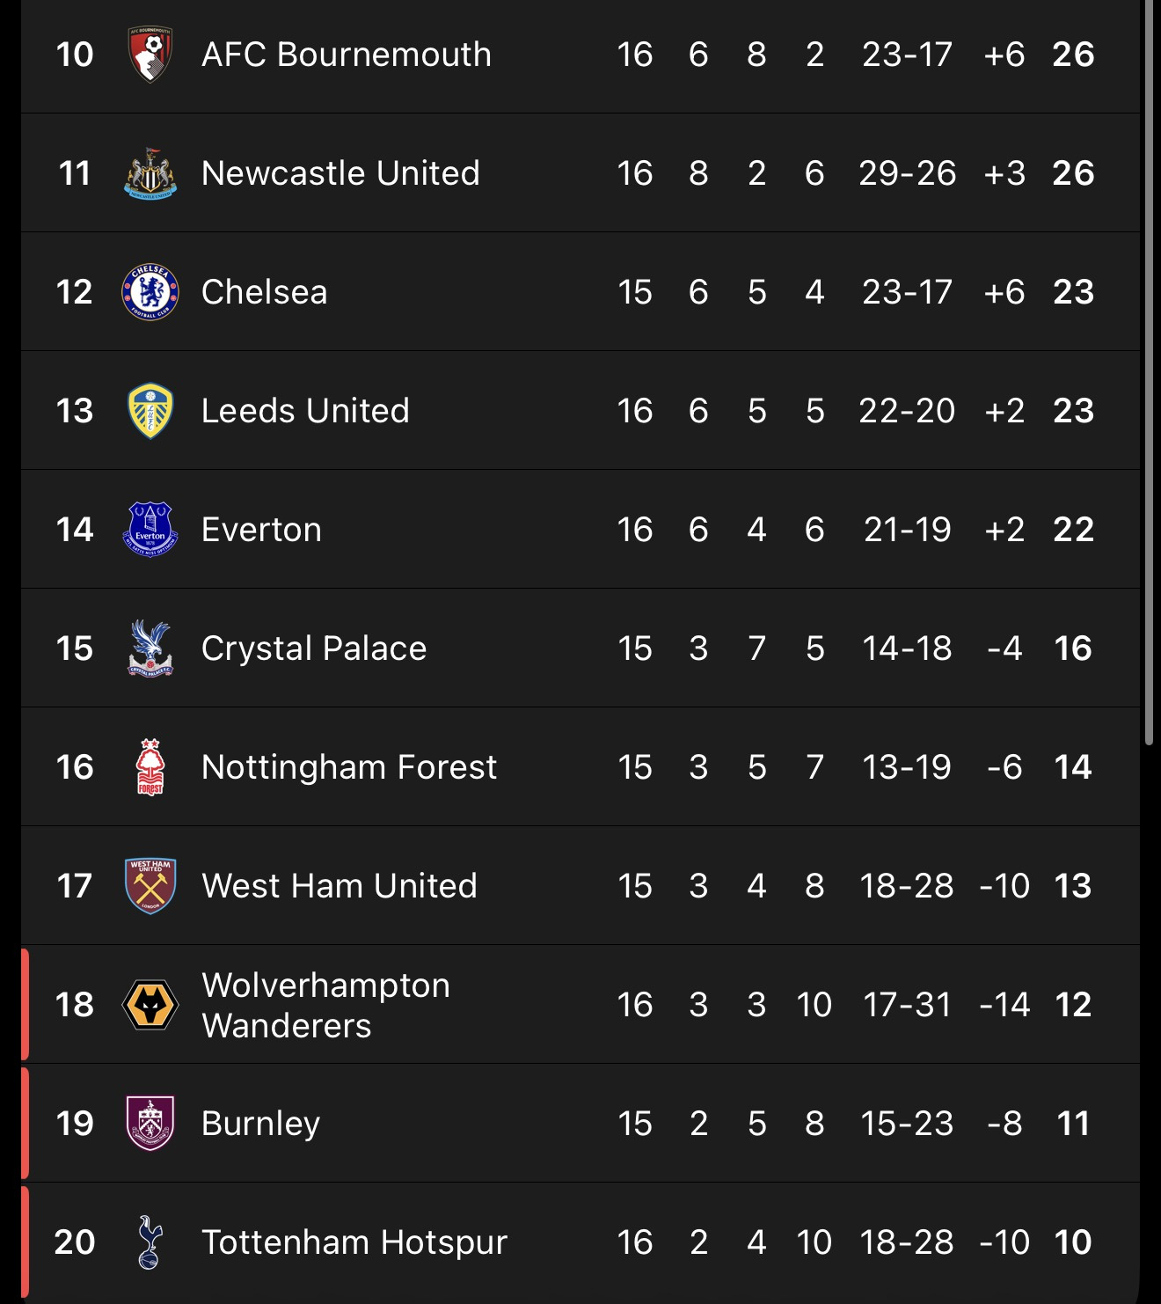Click the Wolverhampton Wanderers team name
This screenshot has height=1304, width=1161.
coord(325,1005)
